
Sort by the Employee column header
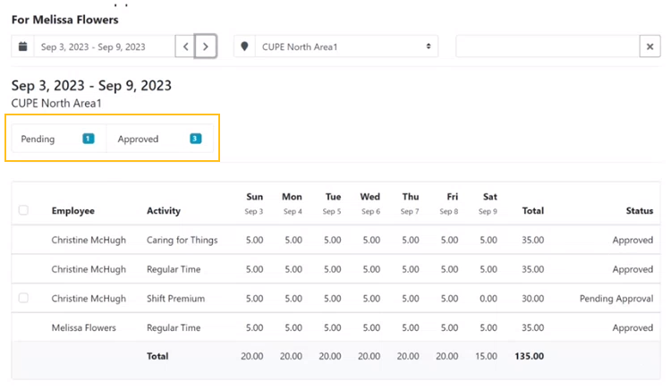click(72, 211)
